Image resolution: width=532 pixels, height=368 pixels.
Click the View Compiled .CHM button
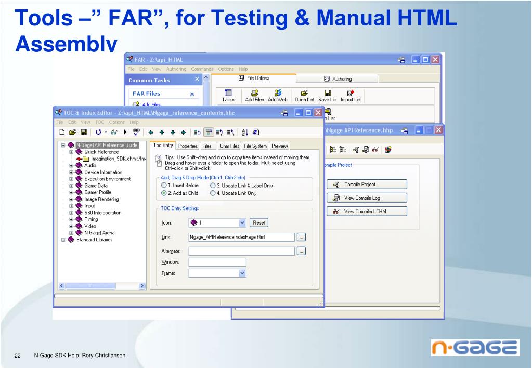(x=367, y=212)
